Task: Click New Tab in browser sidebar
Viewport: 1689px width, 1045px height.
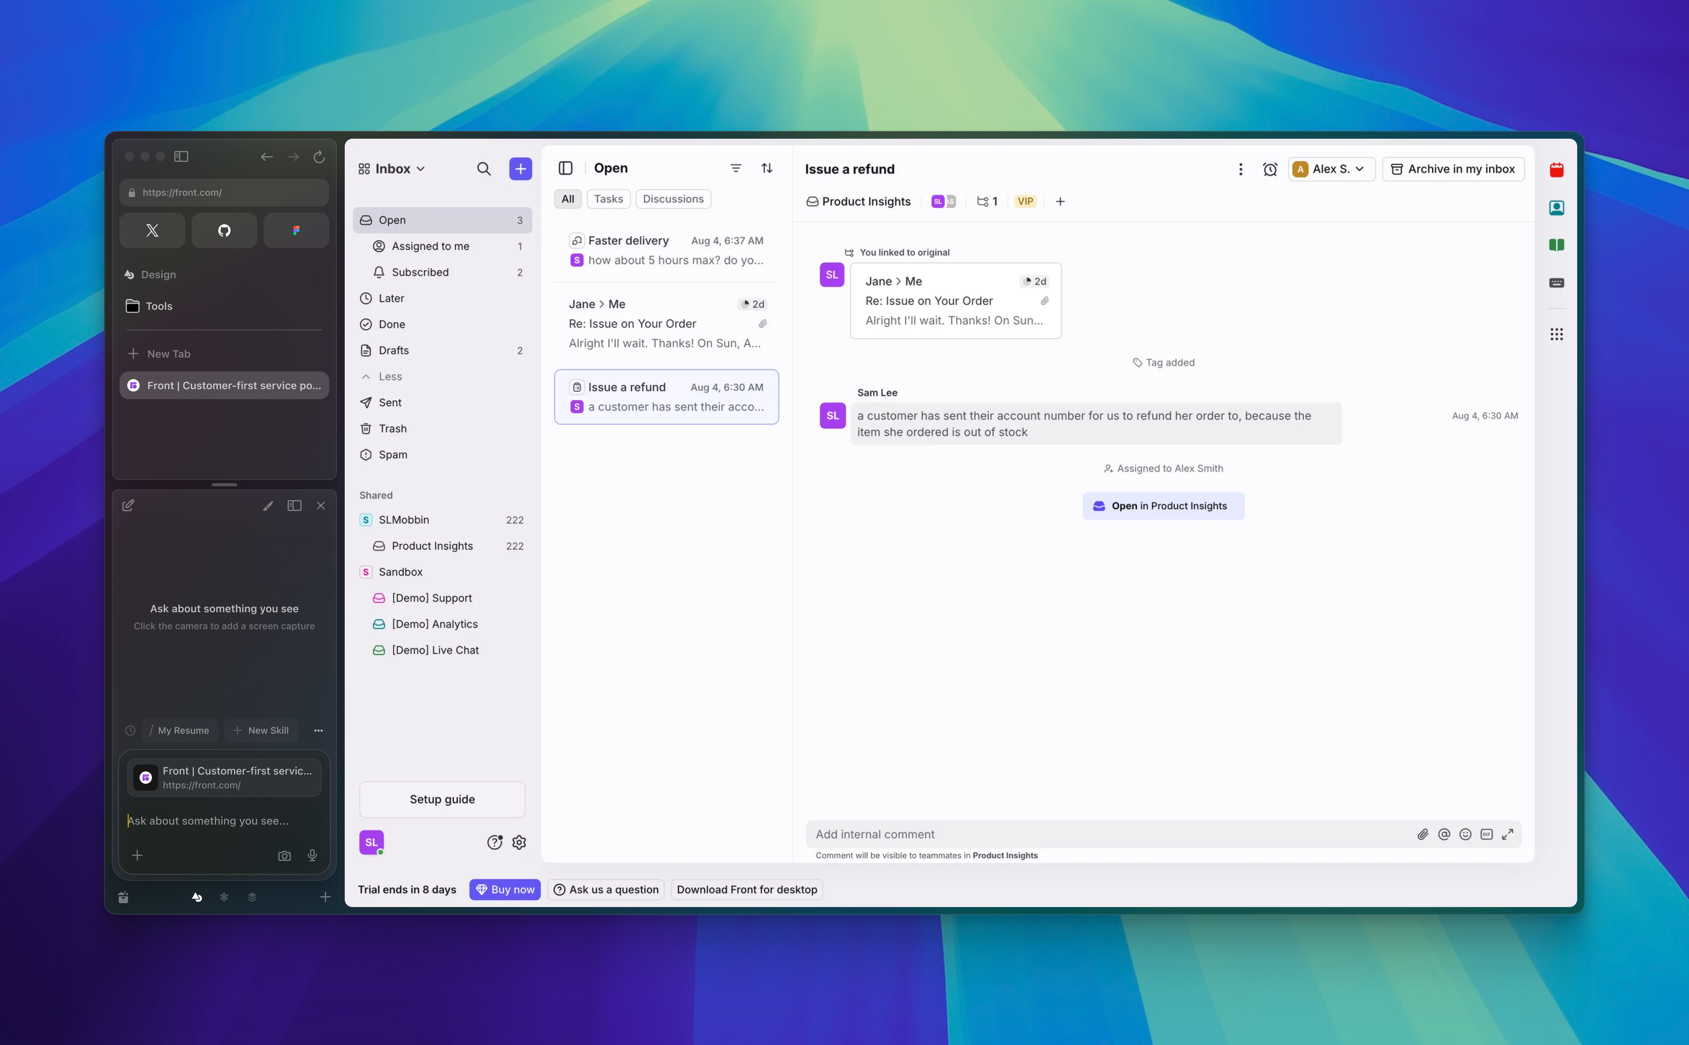Action: click(x=224, y=354)
